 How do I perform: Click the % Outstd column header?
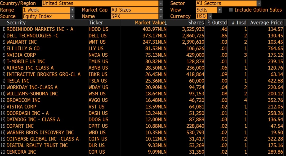tap(217, 23)
